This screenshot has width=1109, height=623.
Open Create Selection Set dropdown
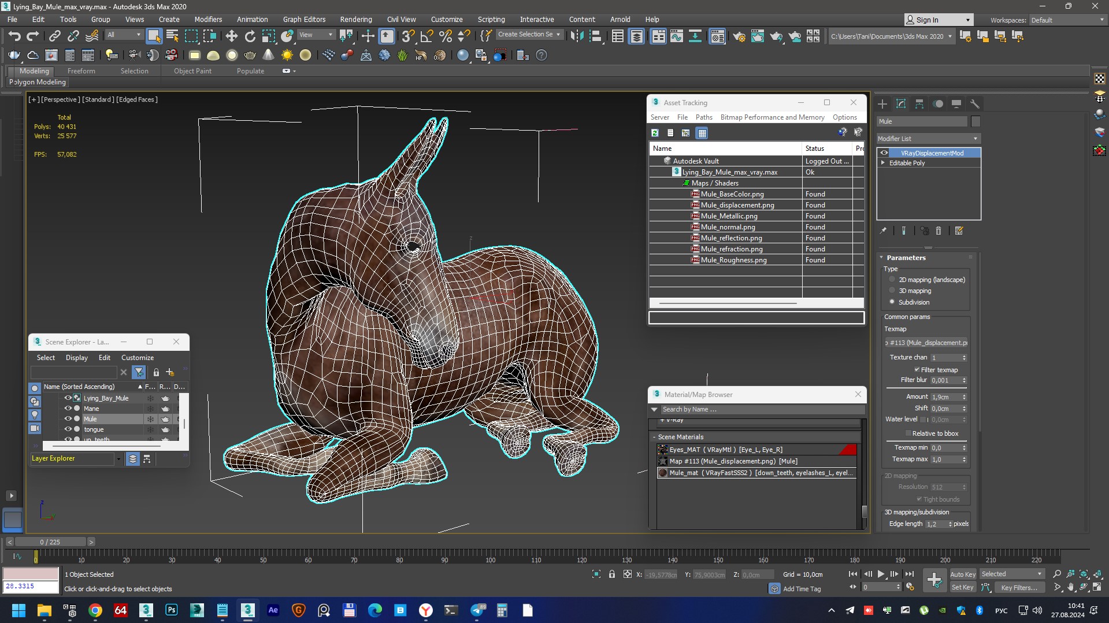529,35
